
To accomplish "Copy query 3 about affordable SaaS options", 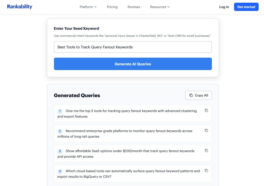I will 206,150.
